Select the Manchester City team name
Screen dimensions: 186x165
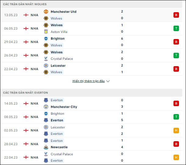click(64, 107)
